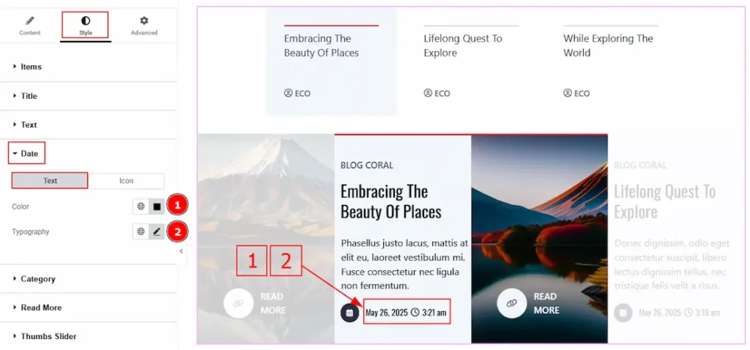Viewport: 750px width, 350px height.
Task: Click the calendar icon beside May 26 date
Action: [x=349, y=313]
